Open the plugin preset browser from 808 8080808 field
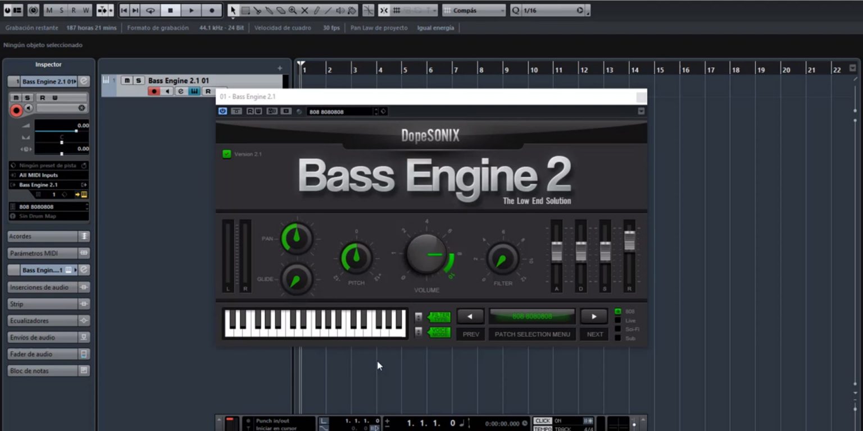The width and height of the screenshot is (863, 431). [x=384, y=111]
